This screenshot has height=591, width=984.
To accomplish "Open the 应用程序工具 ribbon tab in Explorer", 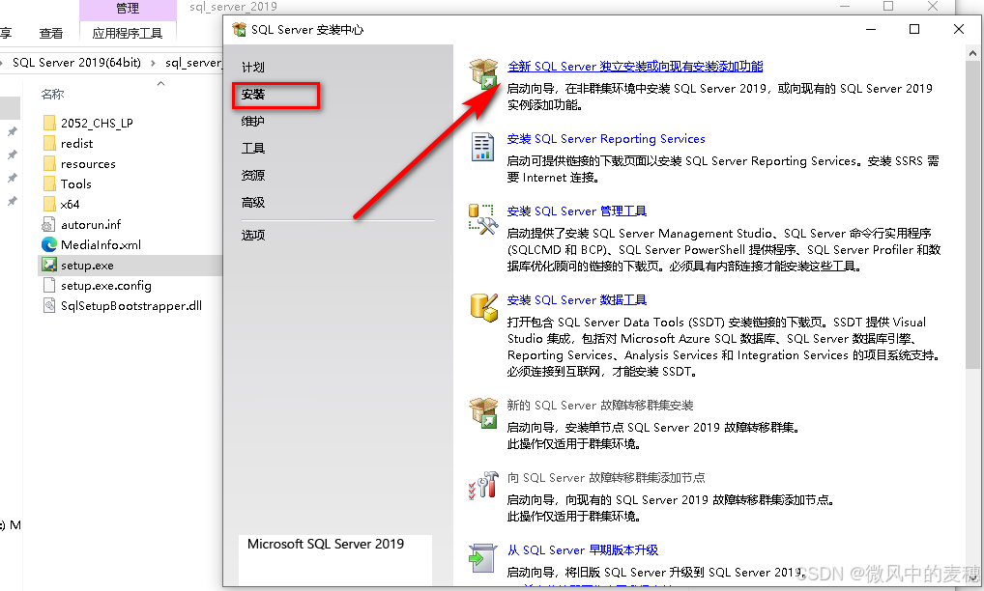I will (128, 33).
